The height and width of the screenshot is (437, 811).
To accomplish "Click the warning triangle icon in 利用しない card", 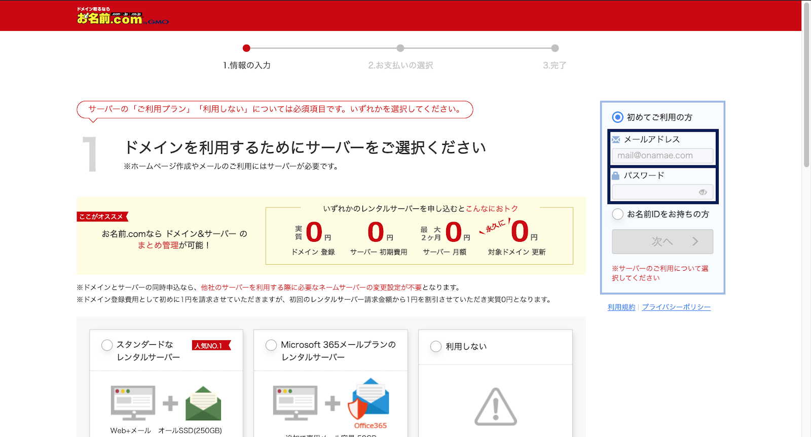I will (x=496, y=407).
